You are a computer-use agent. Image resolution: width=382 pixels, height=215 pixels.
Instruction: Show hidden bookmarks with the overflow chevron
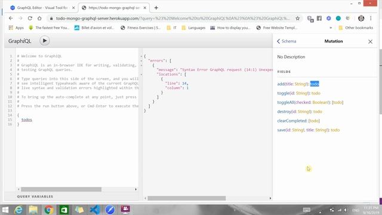331,28
